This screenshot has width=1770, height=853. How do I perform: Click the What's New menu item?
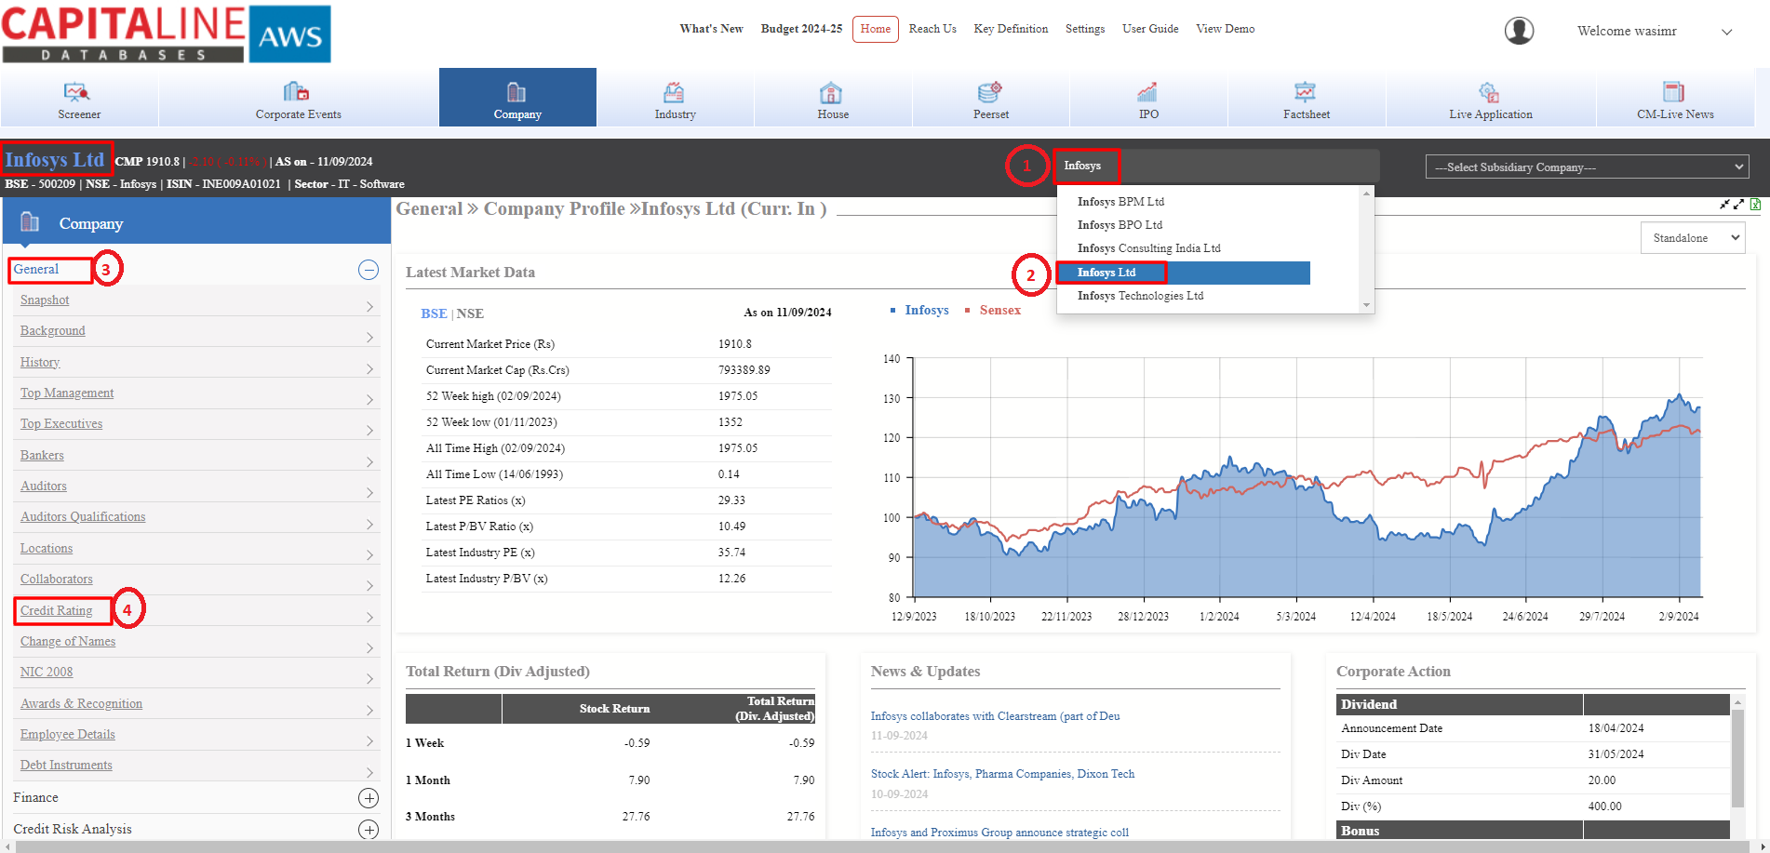711,29
